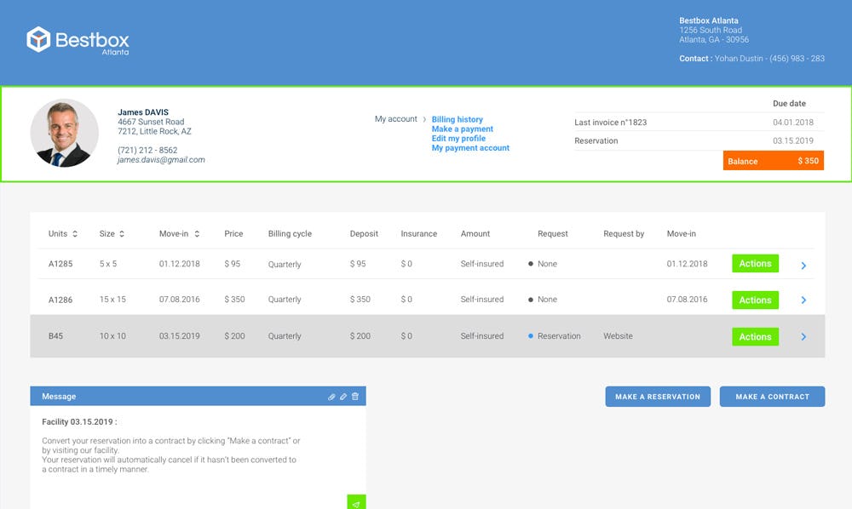This screenshot has width=852, height=509.
Task: Expand details for unit B45 using its chevron
Action: point(803,336)
